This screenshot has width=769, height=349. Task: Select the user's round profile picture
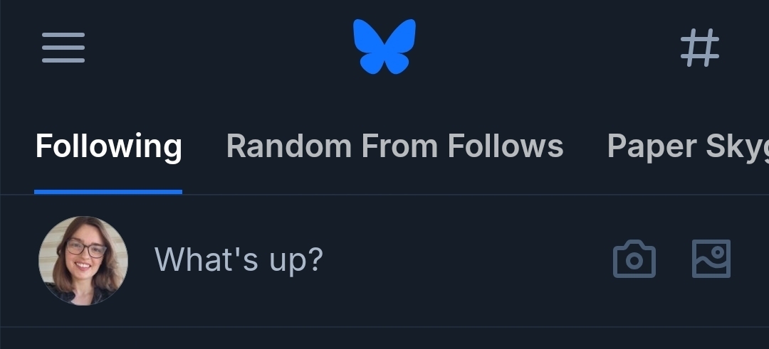tap(83, 260)
